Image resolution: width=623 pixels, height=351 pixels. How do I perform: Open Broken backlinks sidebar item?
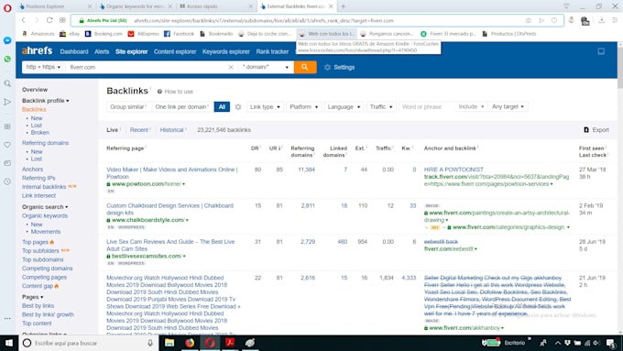[39, 132]
